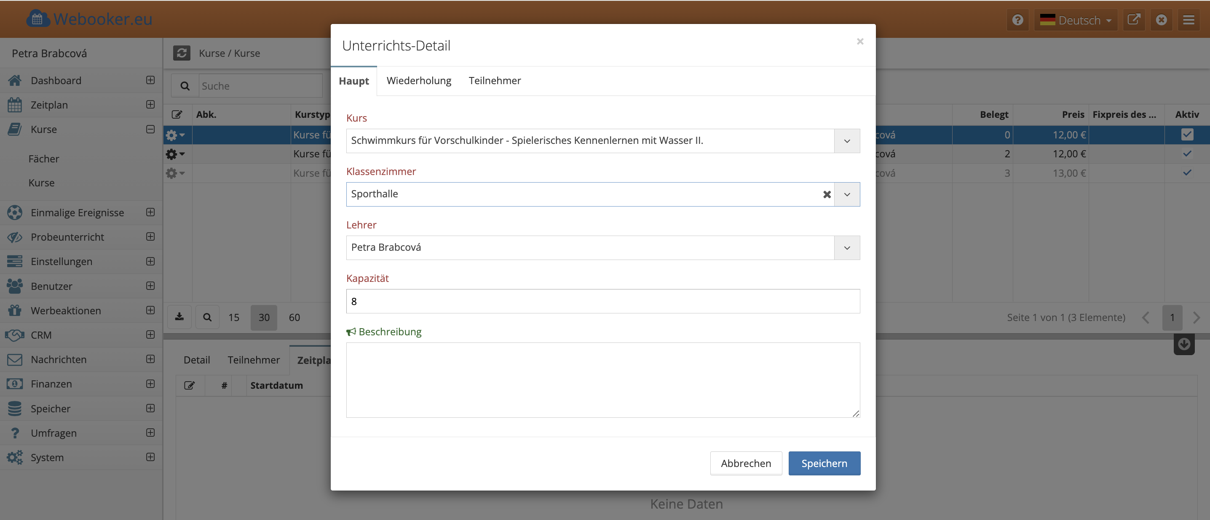This screenshot has height=520, width=1210.
Task: Click the down-arrow panel collapse icon
Action: [1184, 344]
